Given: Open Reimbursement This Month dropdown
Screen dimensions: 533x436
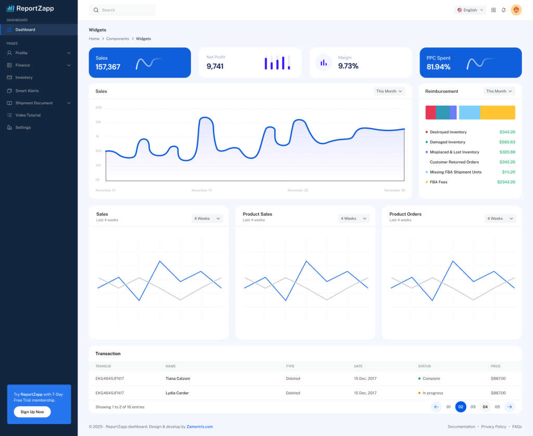Looking at the screenshot, I should tap(499, 91).
